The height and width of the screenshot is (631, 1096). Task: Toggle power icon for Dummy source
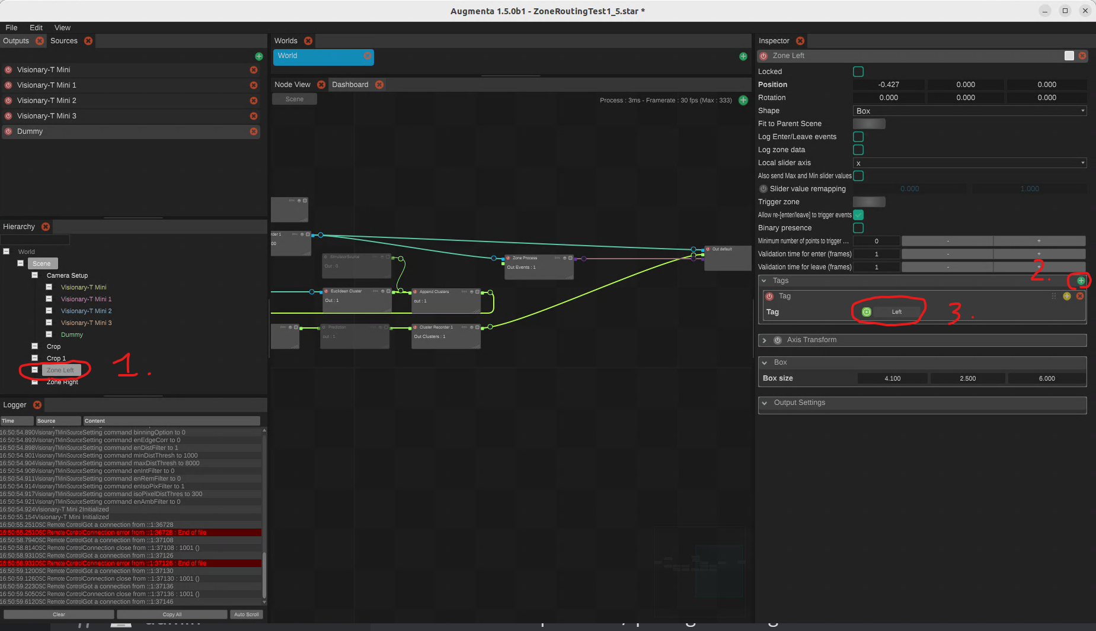[x=8, y=131]
